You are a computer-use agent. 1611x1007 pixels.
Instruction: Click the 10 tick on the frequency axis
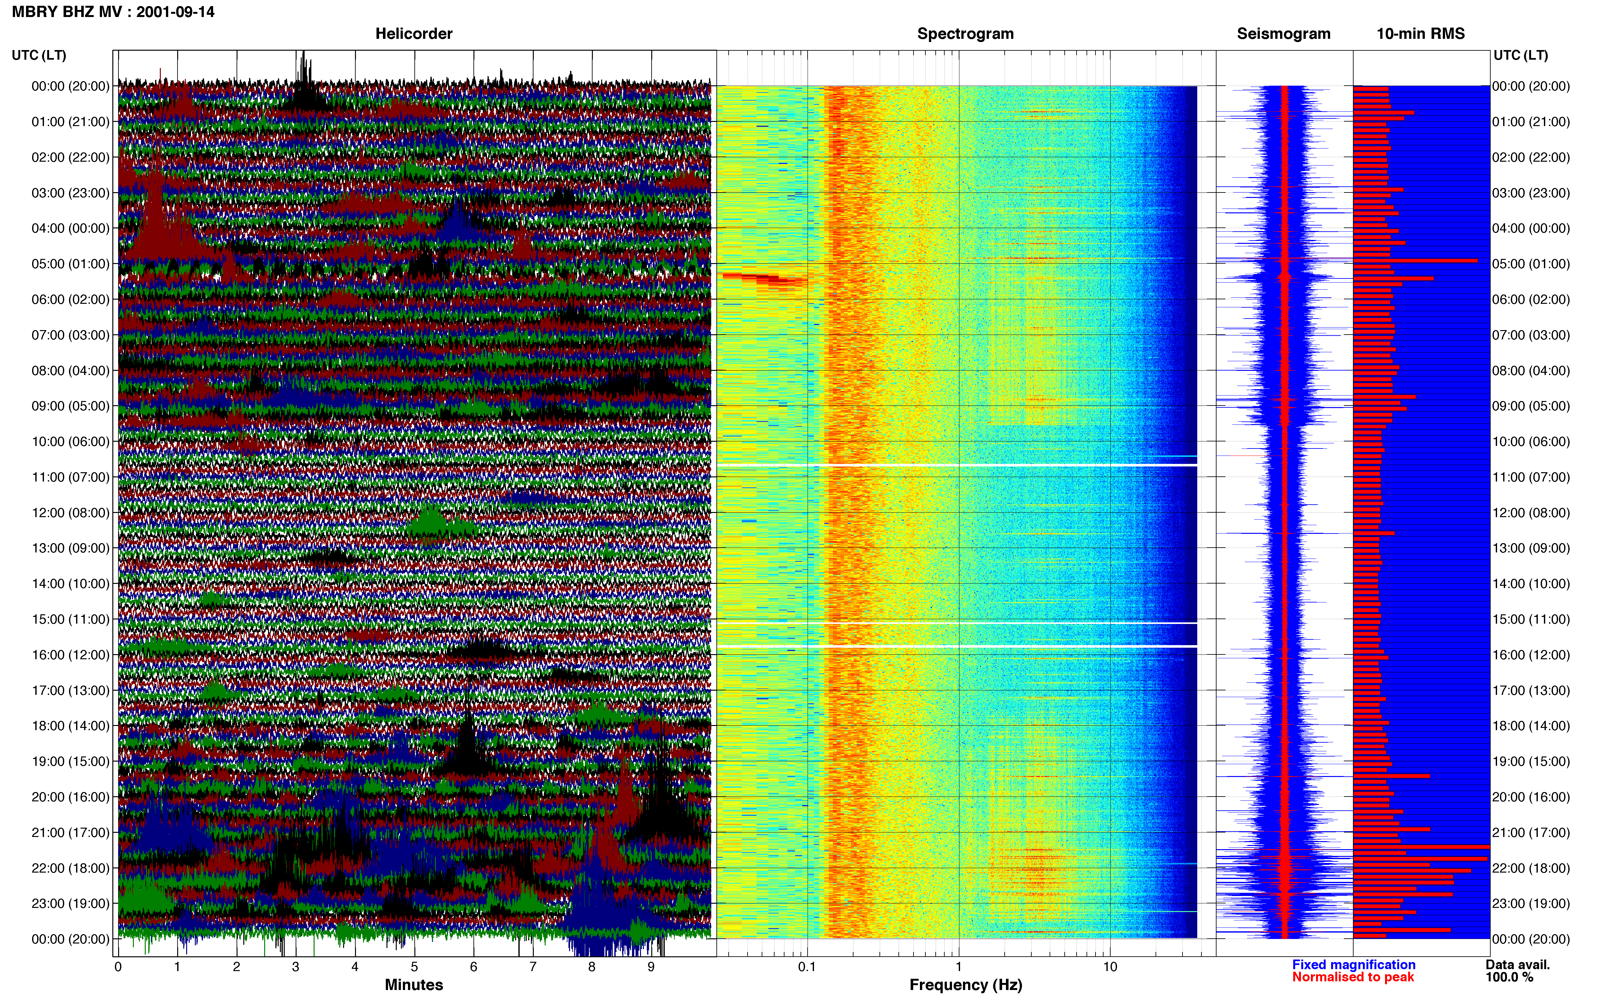pyautogui.click(x=1110, y=967)
